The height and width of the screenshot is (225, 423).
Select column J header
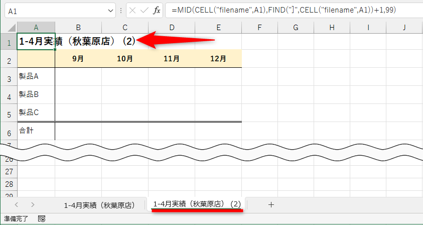404,27
